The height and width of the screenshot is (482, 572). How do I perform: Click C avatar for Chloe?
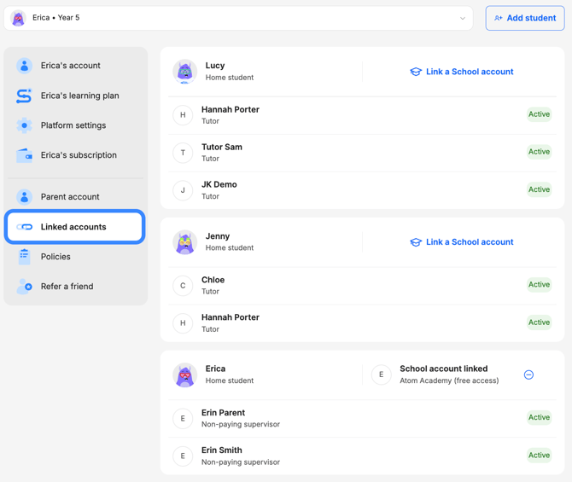183,286
